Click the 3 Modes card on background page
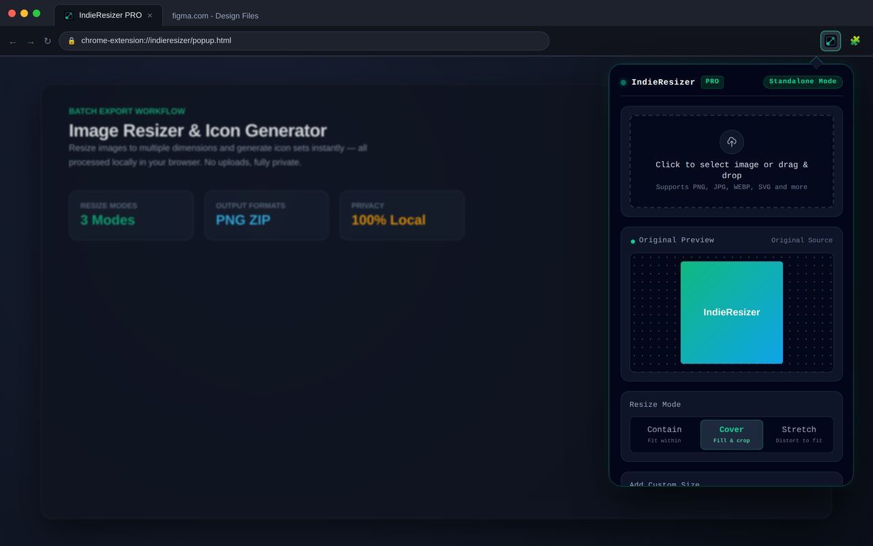Viewport: 873px width, 546px height. click(x=131, y=215)
